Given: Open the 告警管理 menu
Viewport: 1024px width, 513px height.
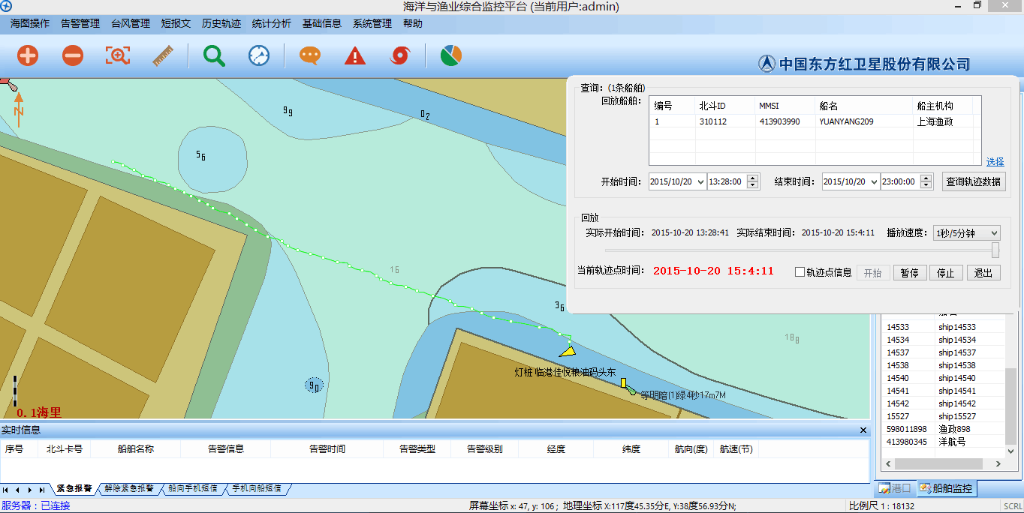Looking at the screenshot, I should (80, 23).
